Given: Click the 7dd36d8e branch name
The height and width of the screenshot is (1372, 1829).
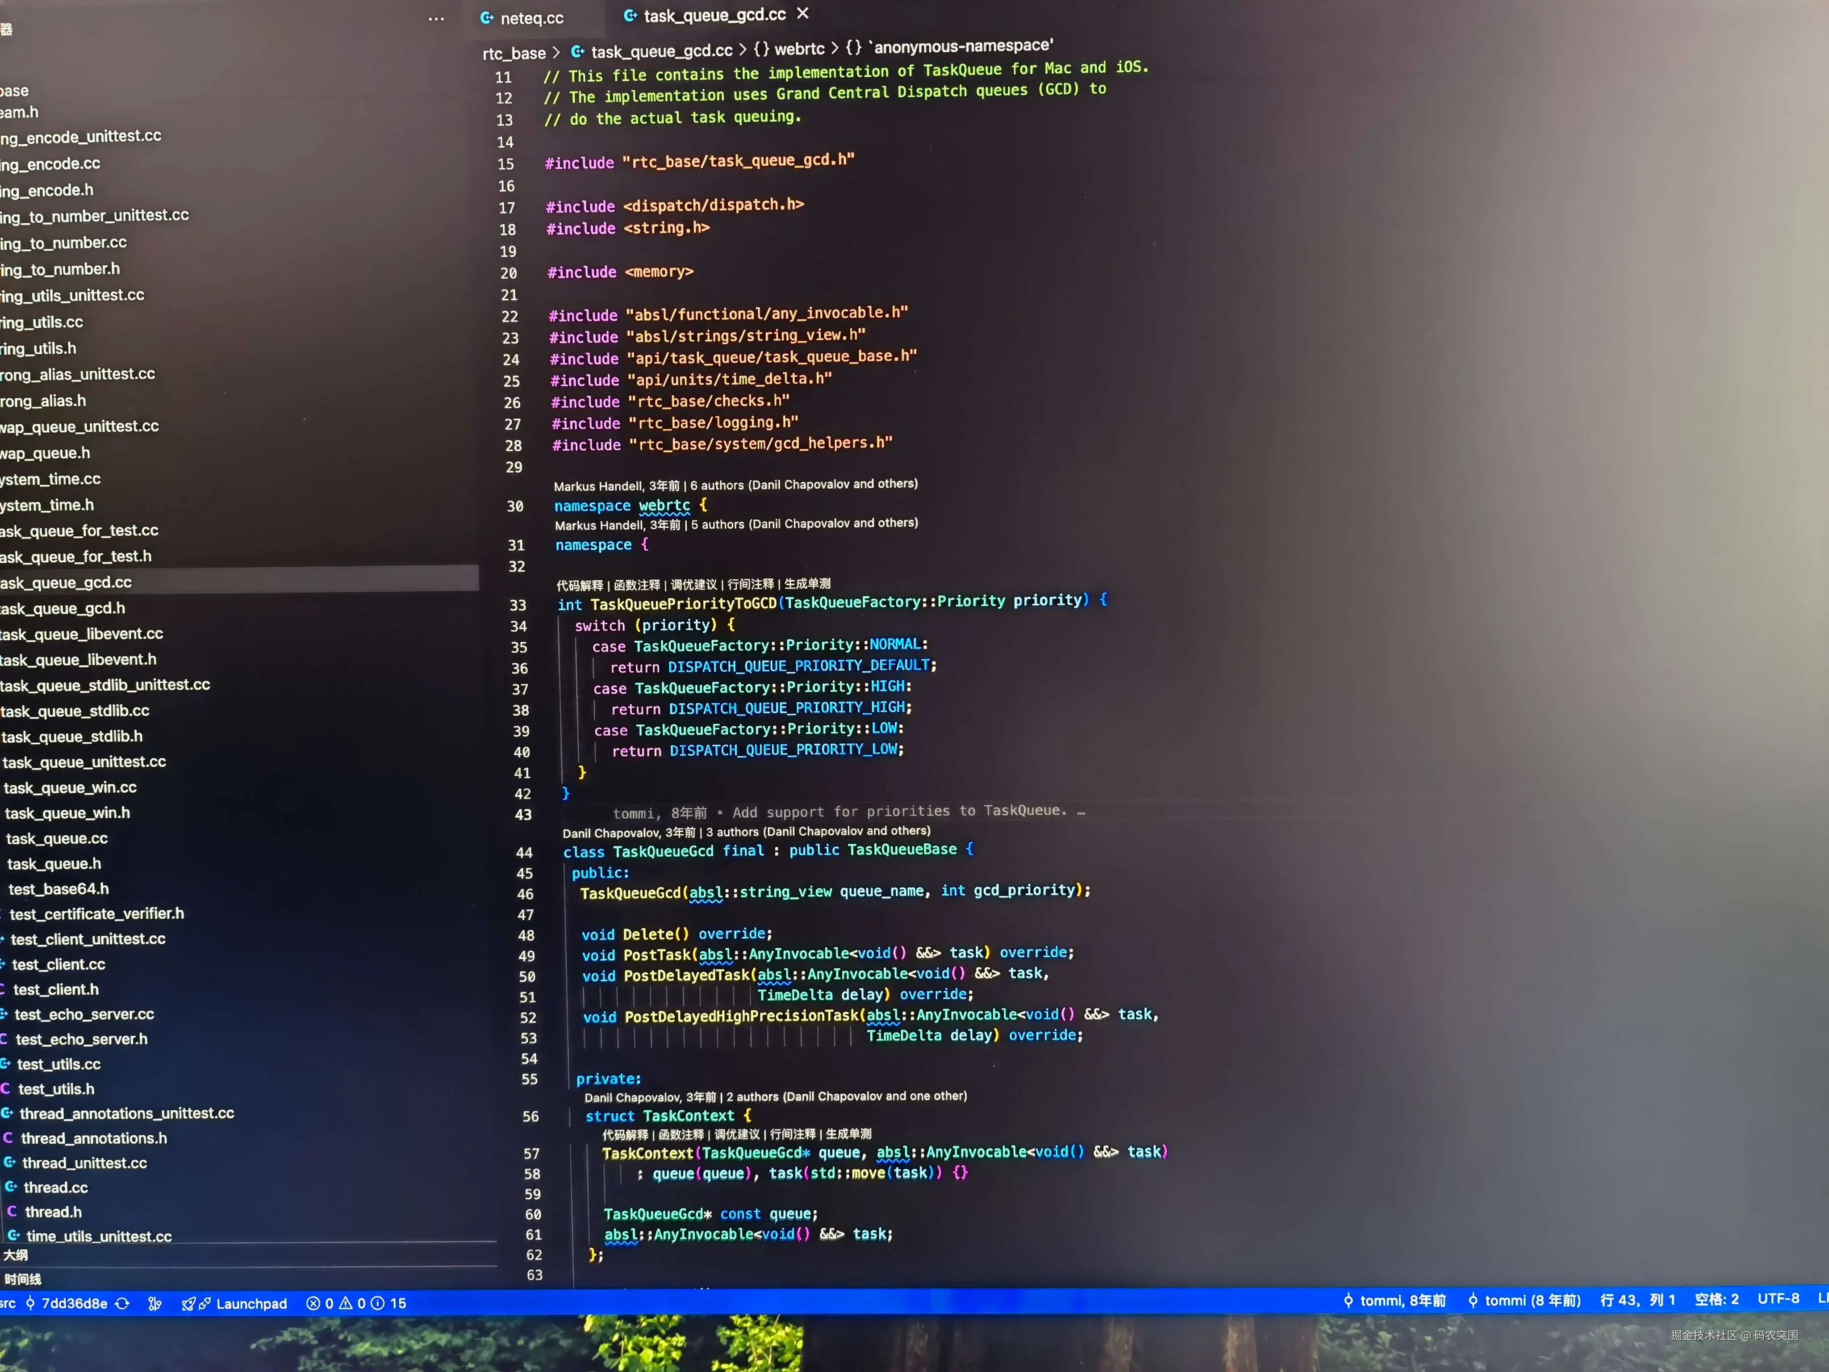Looking at the screenshot, I should tap(76, 1302).
